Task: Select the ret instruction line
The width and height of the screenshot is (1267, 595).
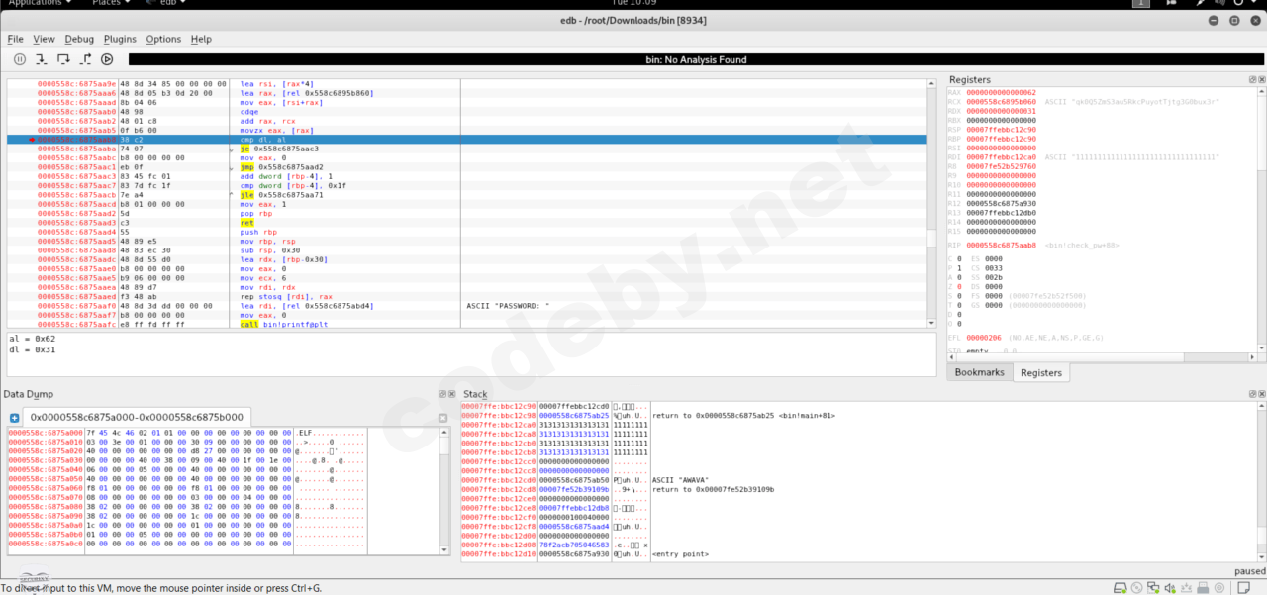Action: tap(247, 223)
